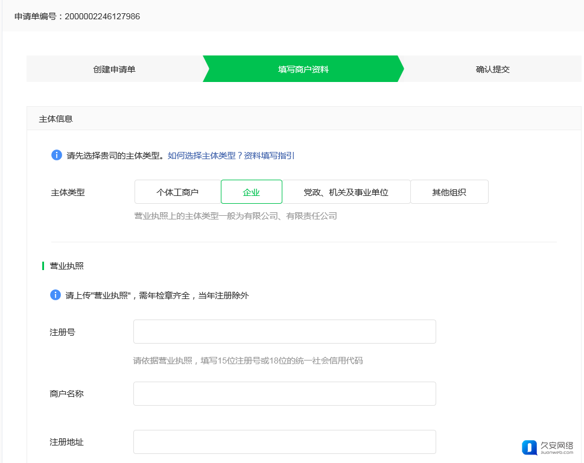The image size is (584, 463).
Task: Click the 主体信息 section header
Action: tap(56, 119)
